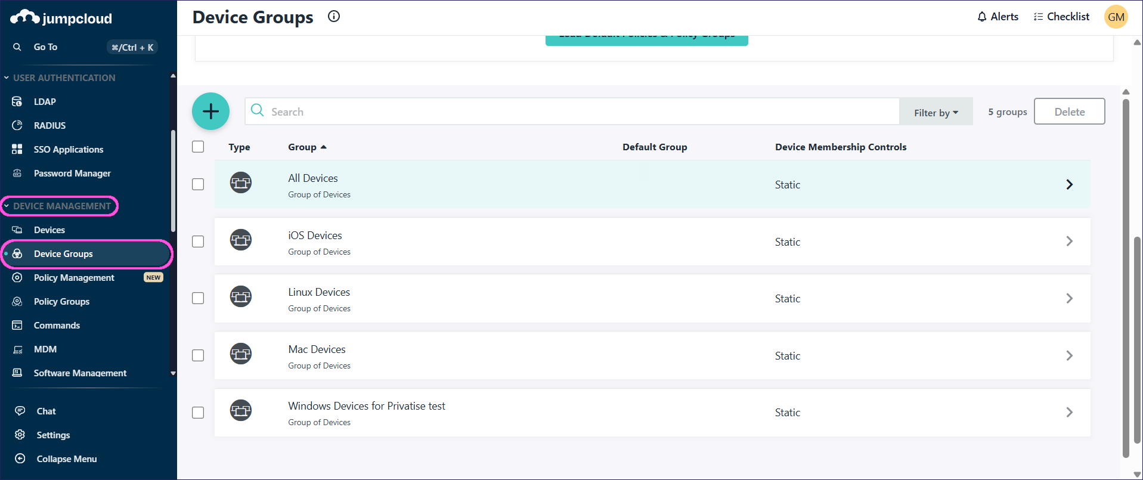This screenshot has width=1143, height=480.
Task: Open SSO Applications menu item
Action: pyautogui.click(x=69, y=150)
